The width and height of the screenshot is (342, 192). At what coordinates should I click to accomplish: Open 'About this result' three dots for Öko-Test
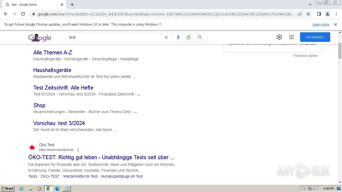(x=78, y=150)
